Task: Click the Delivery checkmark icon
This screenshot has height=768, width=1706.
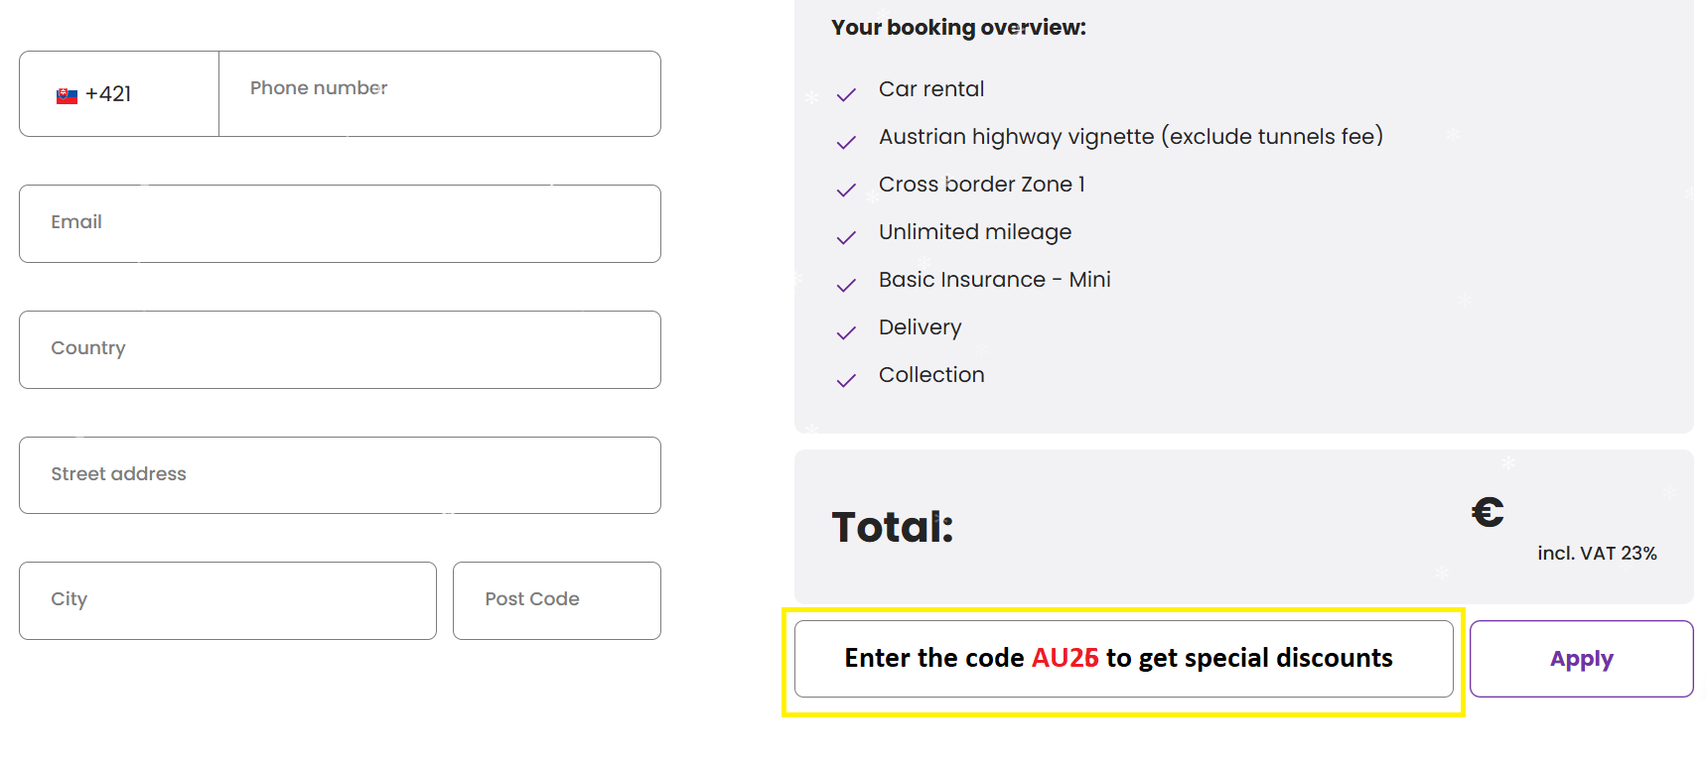Action: [846, 333]
